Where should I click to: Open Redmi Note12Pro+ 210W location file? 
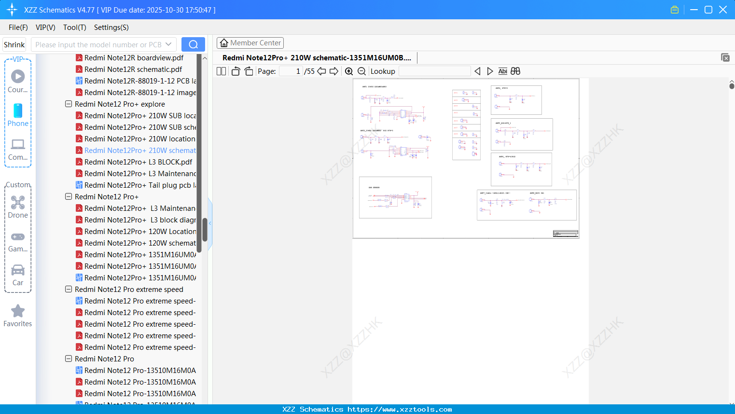click(x=136, y=139)
